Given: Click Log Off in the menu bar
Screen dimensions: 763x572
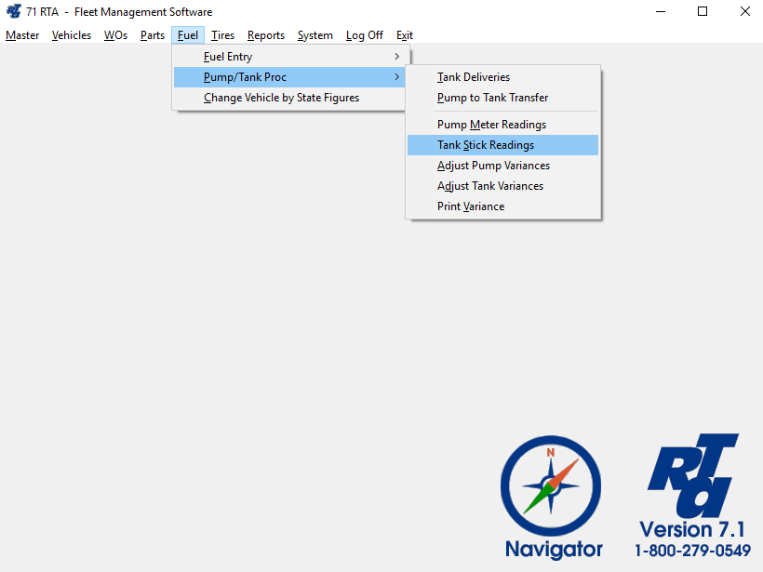Looking at the screenshot, I should (364, 35).
